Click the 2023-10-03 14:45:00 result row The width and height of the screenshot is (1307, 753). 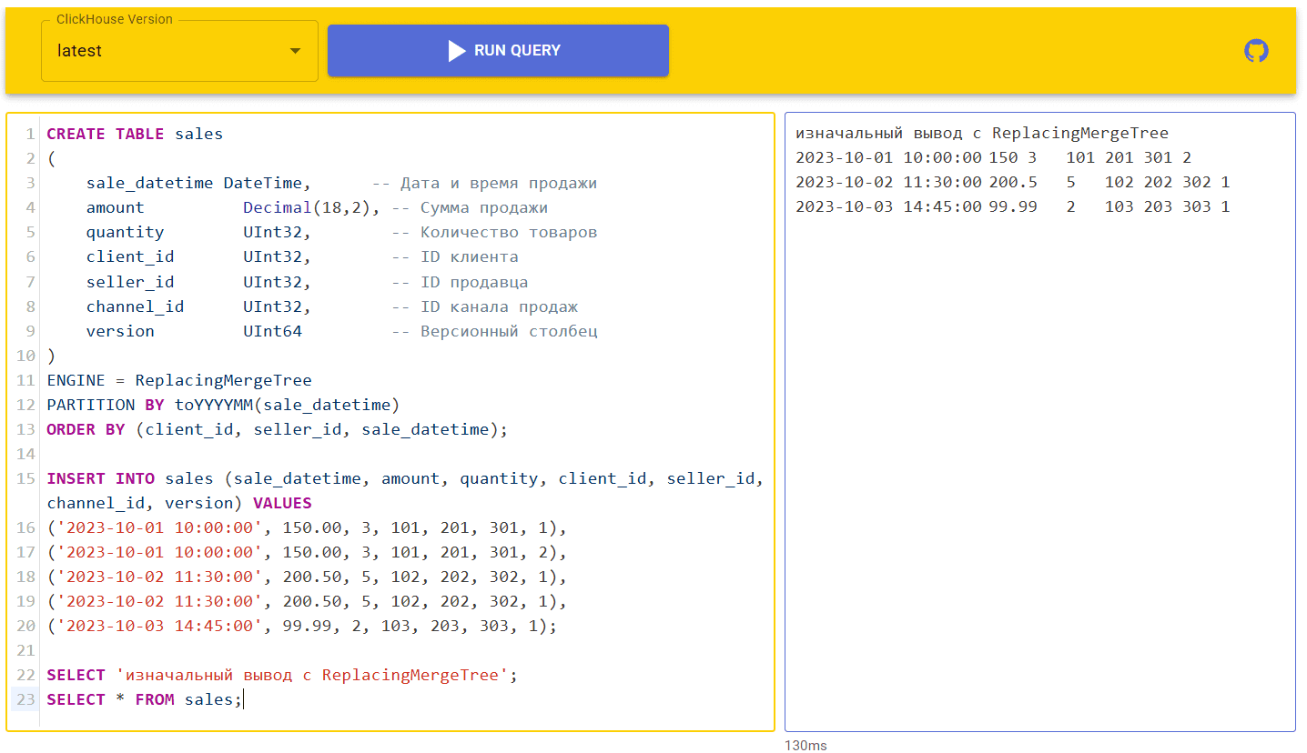click(1012, 206)
